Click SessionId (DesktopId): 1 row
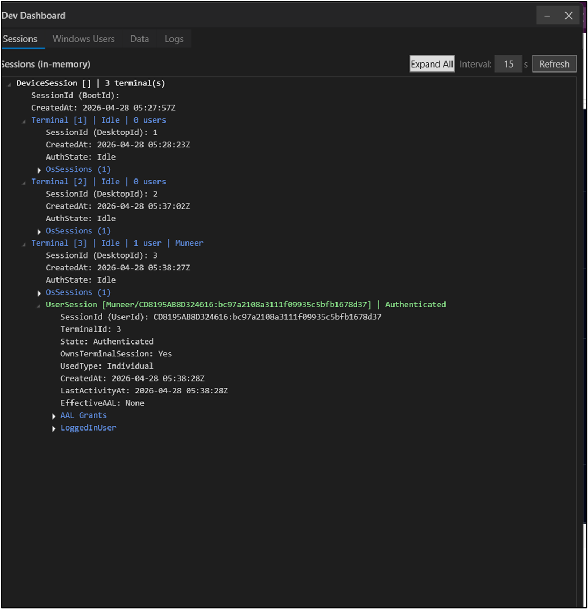This screenshot has width=588, height=609. 102,132
